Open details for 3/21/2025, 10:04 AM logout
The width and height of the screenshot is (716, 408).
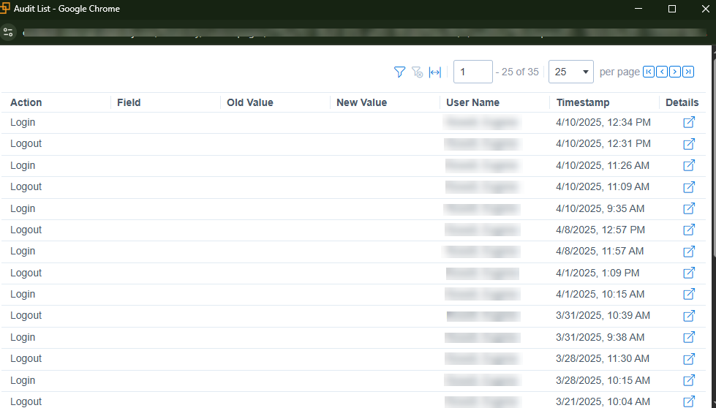pyautogui.click(x=689, y=401)
